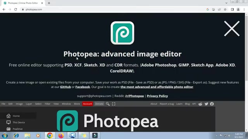Open the Blog link
Image resolution: width=248 pixels, height=139 pixels.
tap(187, 104)
